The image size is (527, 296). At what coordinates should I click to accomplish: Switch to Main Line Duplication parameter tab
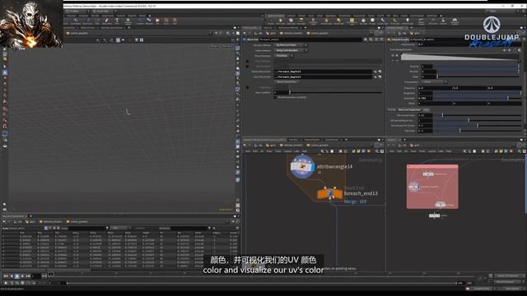pyautogui.click(x=409, y=109)
